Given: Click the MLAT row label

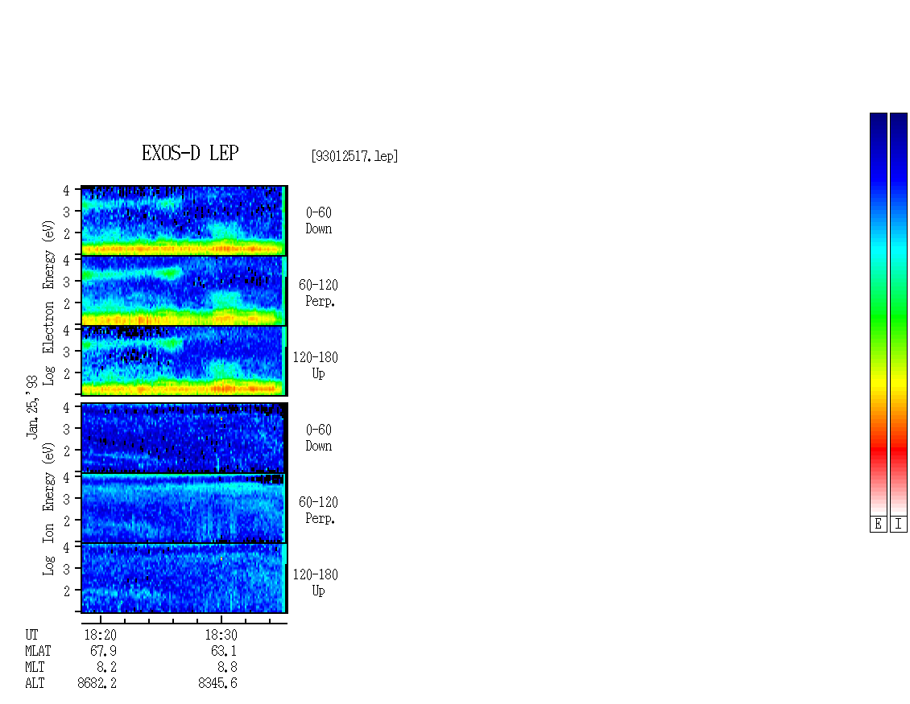Looking at the screenshot, I should 38,651.
